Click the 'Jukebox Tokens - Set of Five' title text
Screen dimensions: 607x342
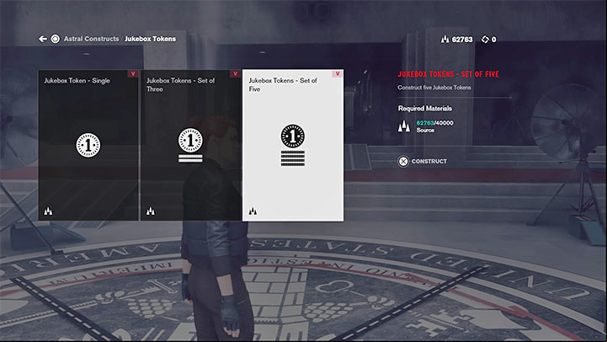283,85
